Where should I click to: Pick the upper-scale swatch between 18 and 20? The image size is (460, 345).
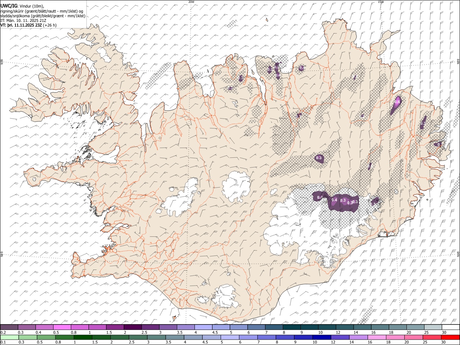397,327
